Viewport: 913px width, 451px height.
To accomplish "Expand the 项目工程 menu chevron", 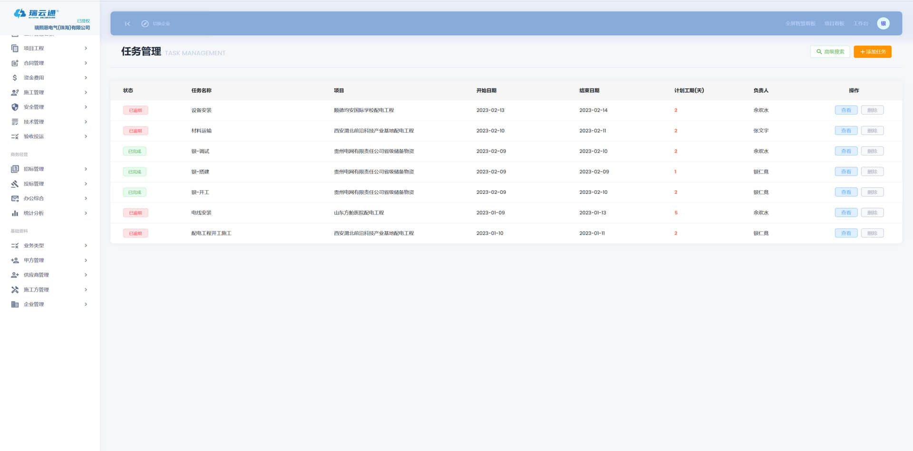I will pos(86,48).
